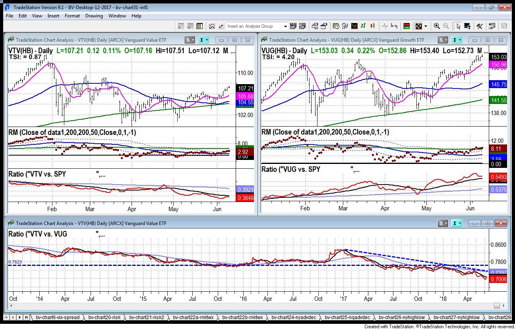Open the Drawing menu
This screenshot has height=329, width=515.
94,16
